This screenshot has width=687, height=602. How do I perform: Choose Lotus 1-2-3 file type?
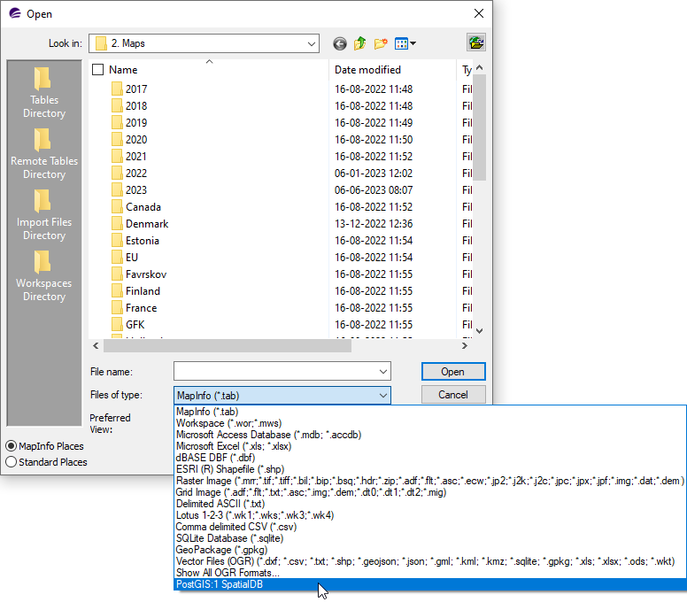coord(429,515)
